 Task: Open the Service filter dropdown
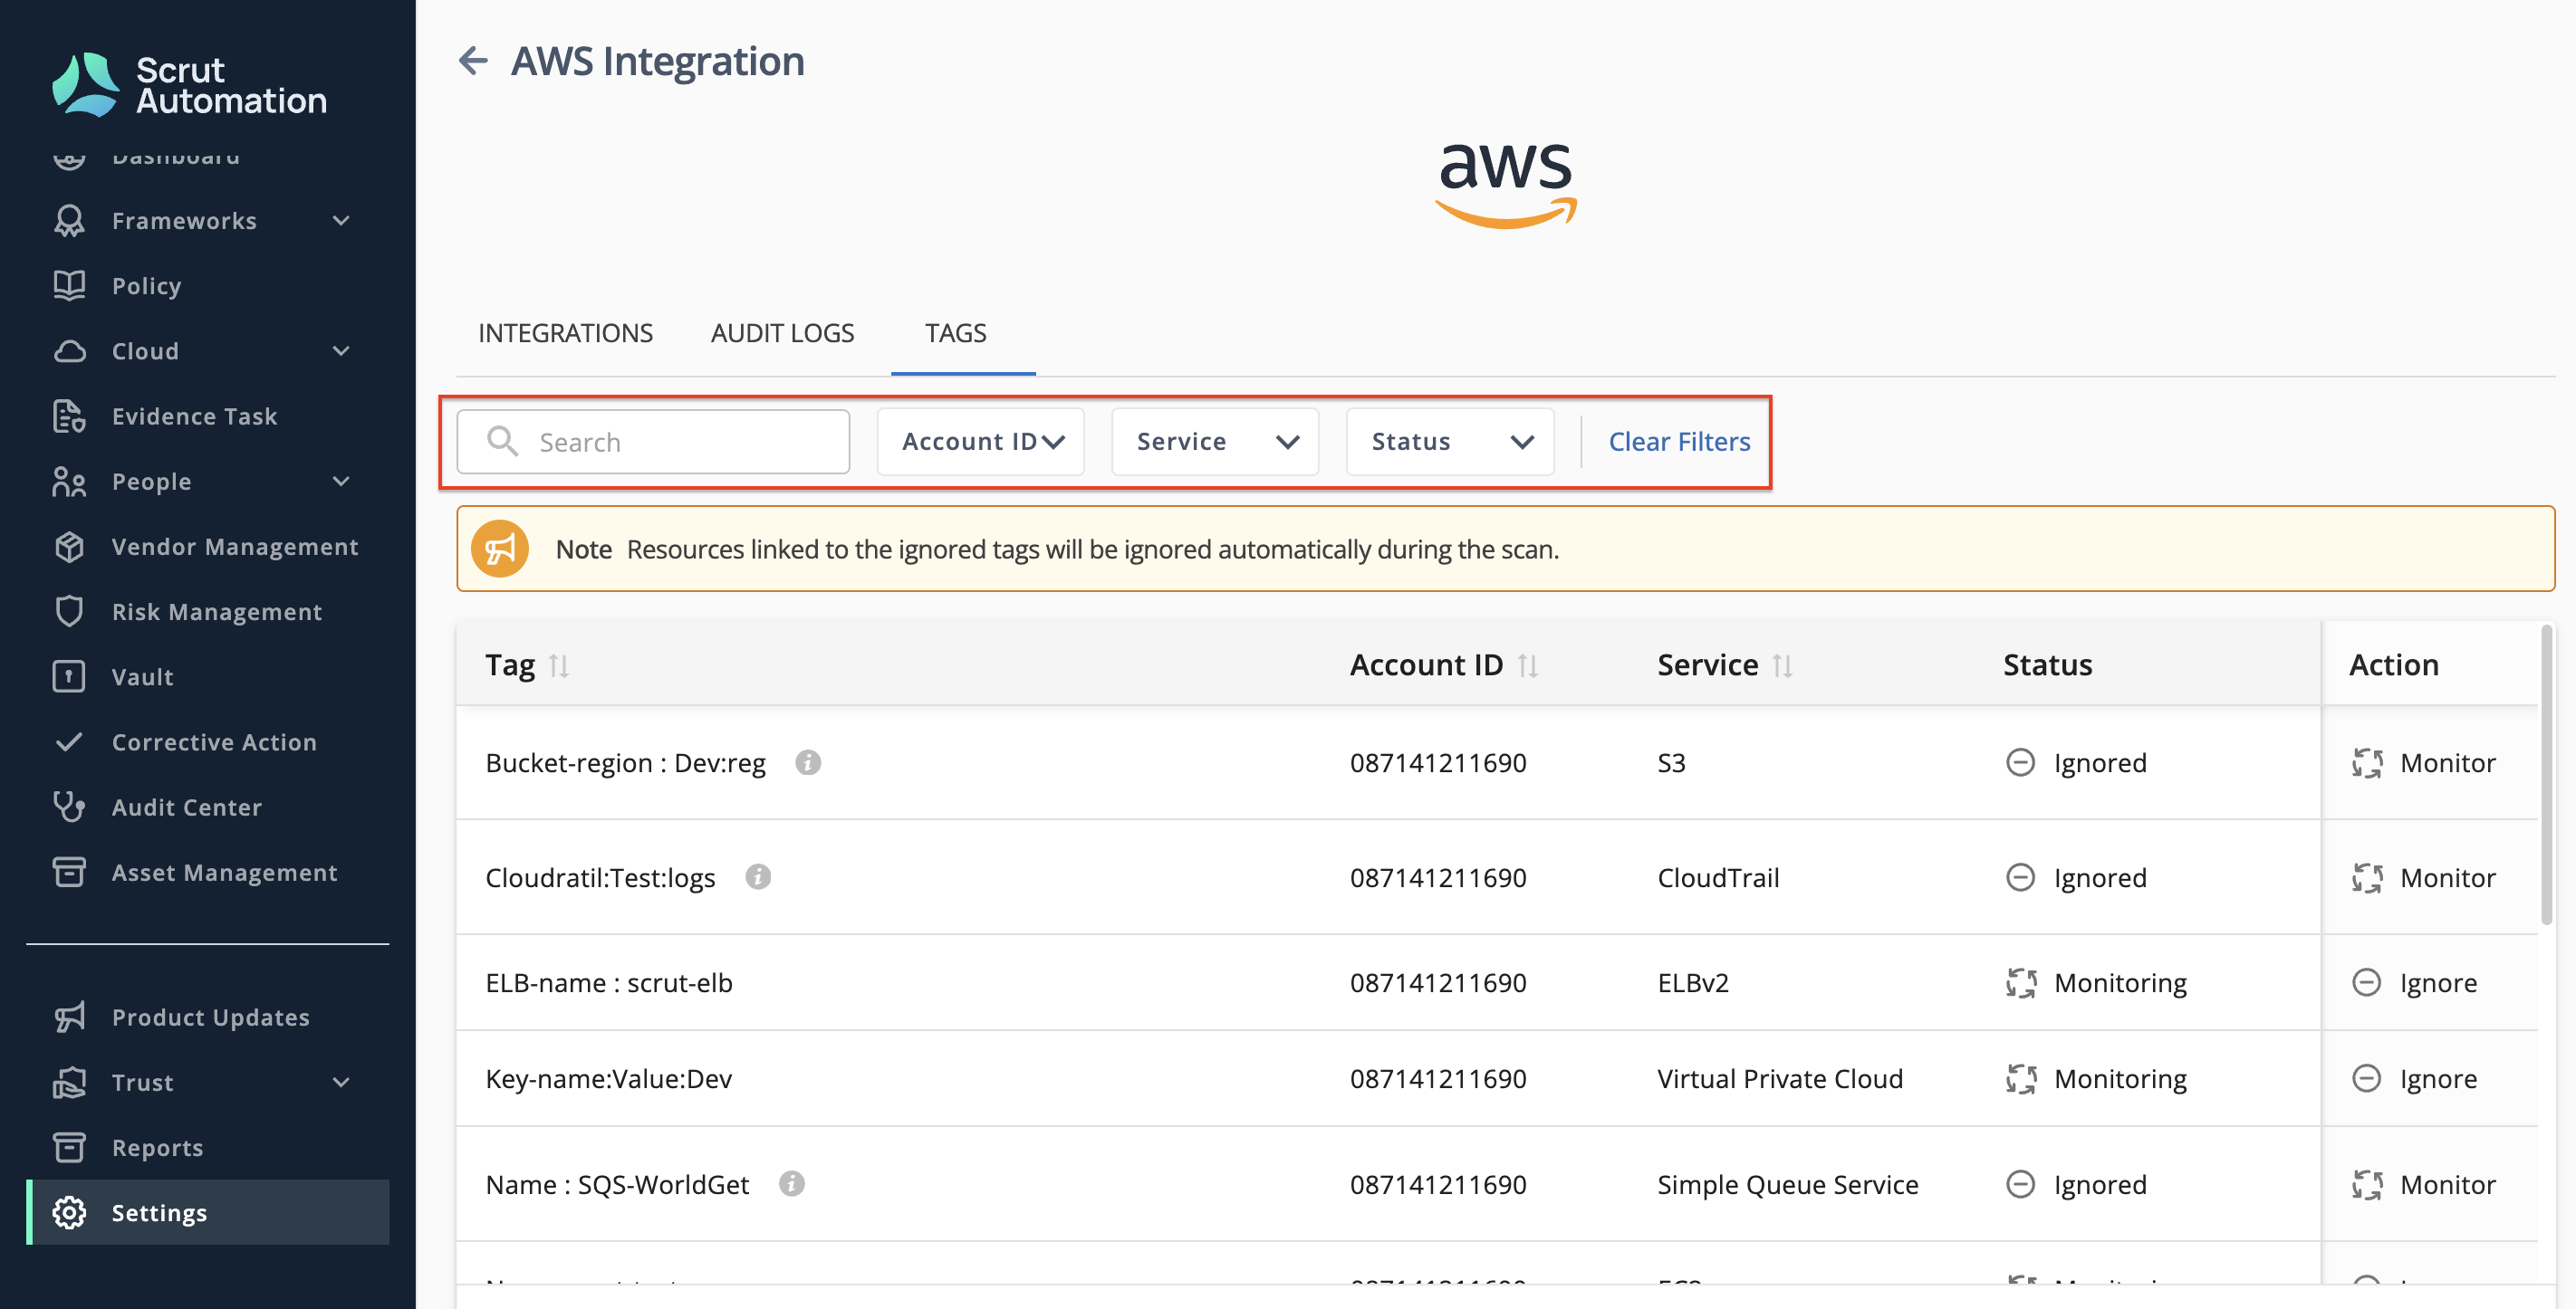pos(1215,442)
